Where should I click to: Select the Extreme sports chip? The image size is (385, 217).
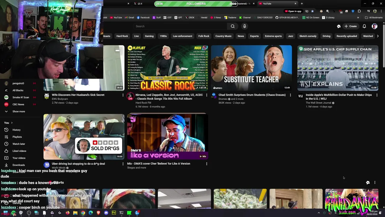click(273, 36)
